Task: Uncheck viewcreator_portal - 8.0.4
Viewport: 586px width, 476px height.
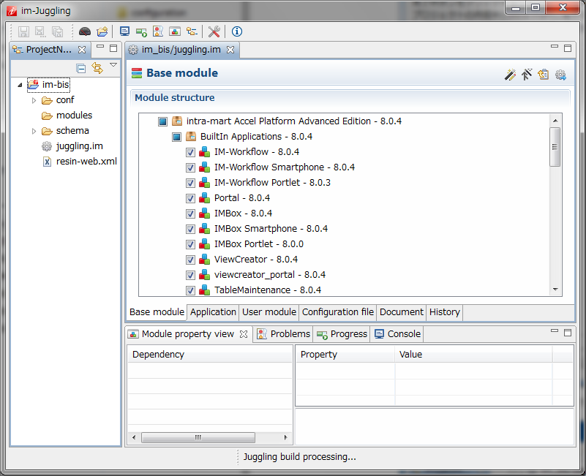Action: tap(190, 275)
